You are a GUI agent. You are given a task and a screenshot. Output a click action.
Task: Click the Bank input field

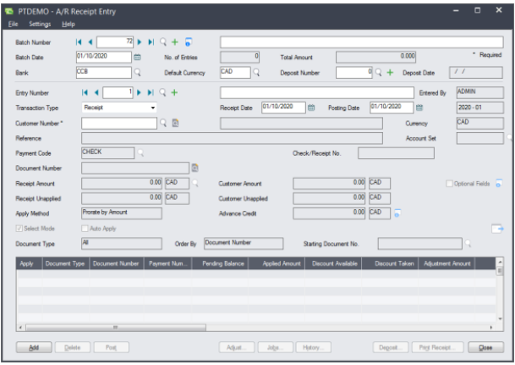tap(104, 72)
